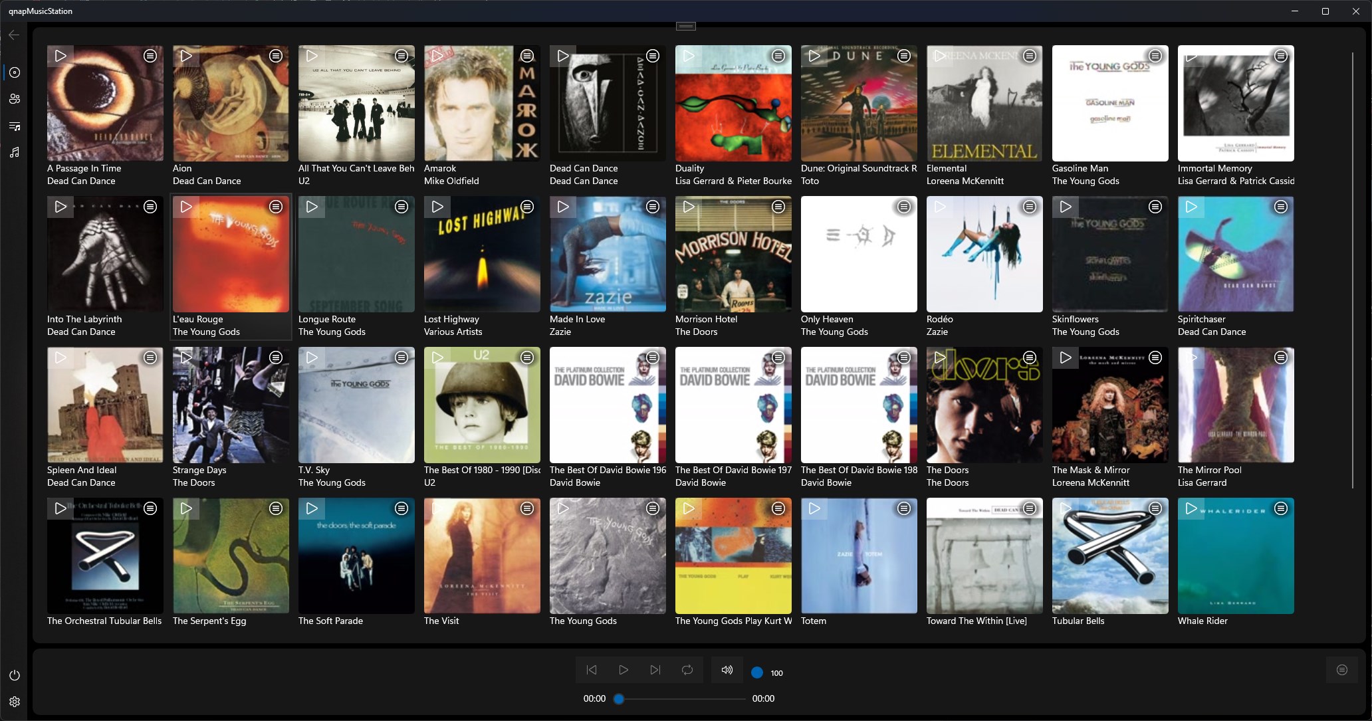Viewport: 1372px width, 721px height.
Task: Open list menu on Whale Rider album
Action: point(1281,508)
